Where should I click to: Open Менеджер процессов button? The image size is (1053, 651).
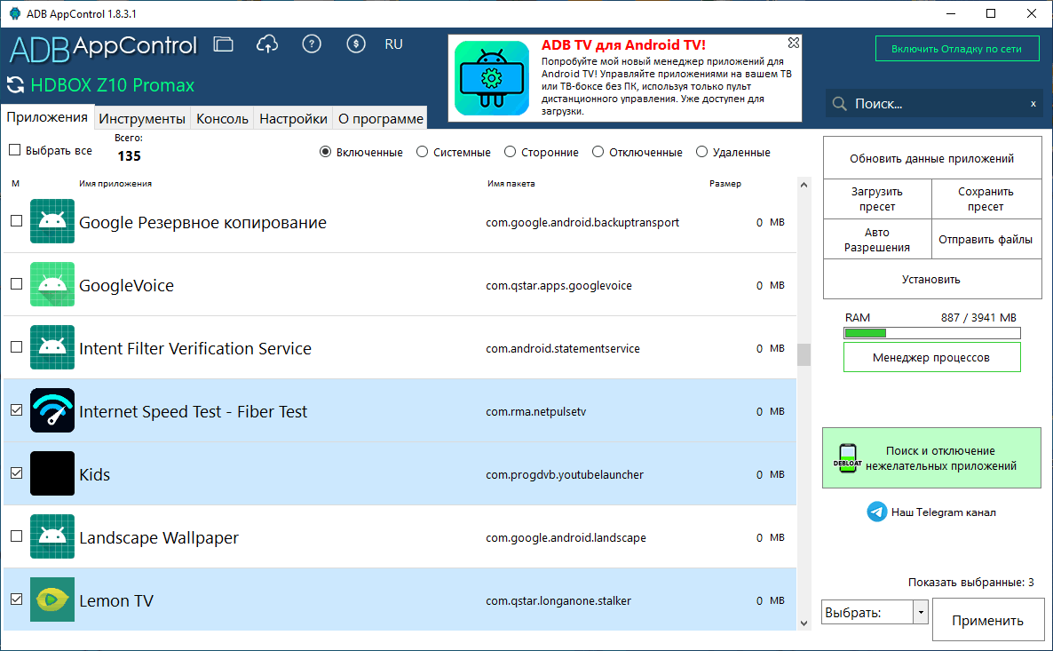pyautogui.click(x=931, y=357)
